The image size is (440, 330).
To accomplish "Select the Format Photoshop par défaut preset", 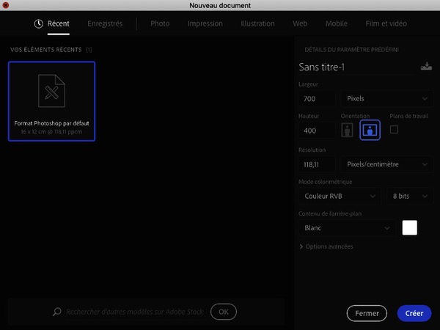I will click(51, 101).
